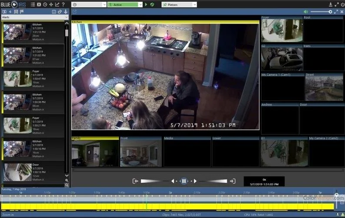Select the G2 garage camera tile
345x218 pixels.
(x=282, y=57)
